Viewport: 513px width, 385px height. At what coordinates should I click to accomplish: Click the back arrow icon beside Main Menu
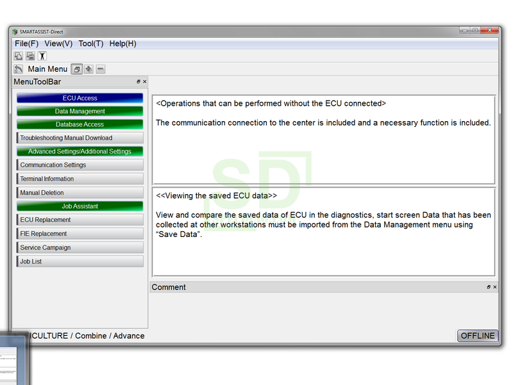[19, 69]
